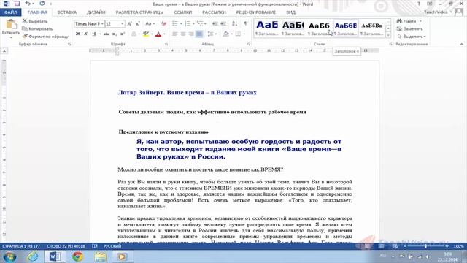Switch to РАЗМЕТКА СТРАНИЦЫ tab
Viewport: 467px width, 263px height.
coord(139,12)
